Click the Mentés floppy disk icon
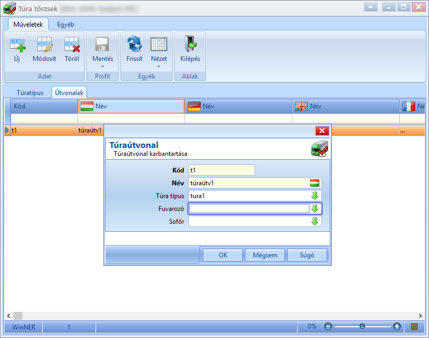The height and width of the screenshot is (338, 429). 102,44
